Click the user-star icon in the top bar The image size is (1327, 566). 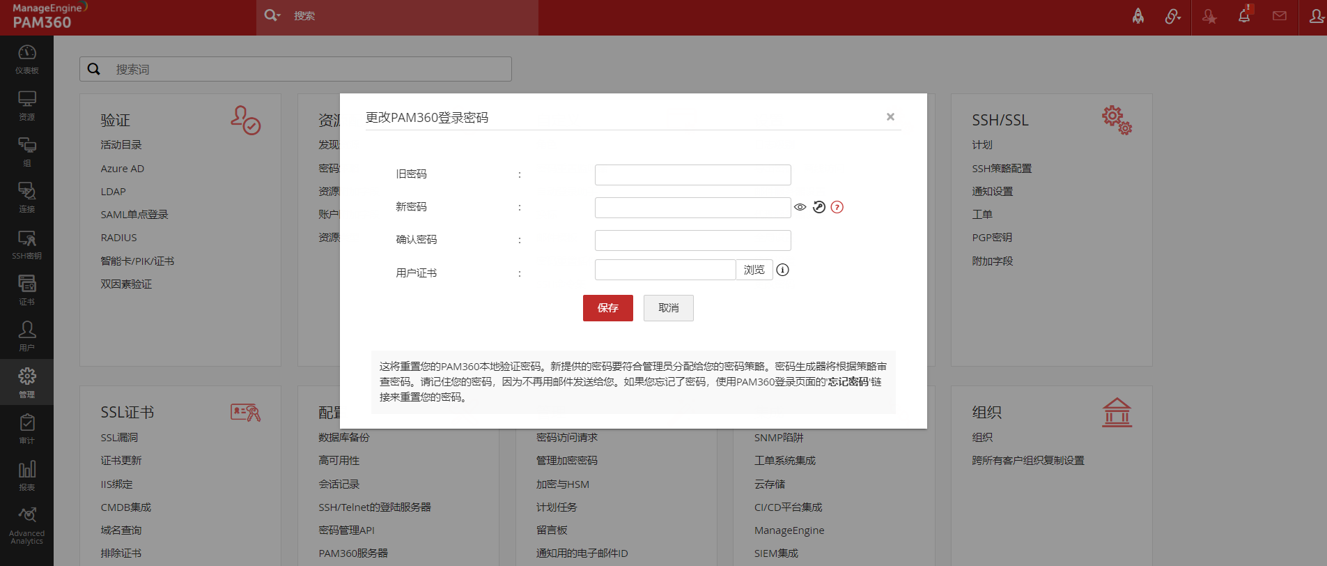click(1209, 17)
